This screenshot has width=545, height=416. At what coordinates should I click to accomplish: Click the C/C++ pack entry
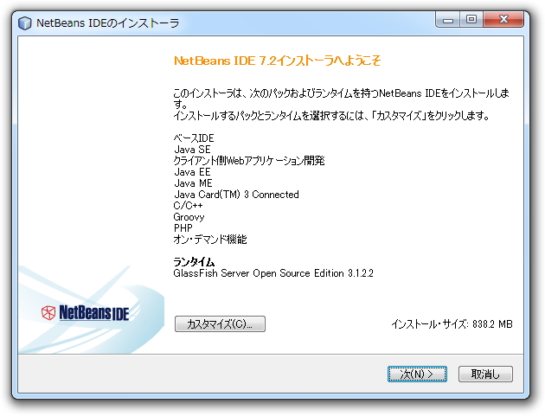click(188, 205)
